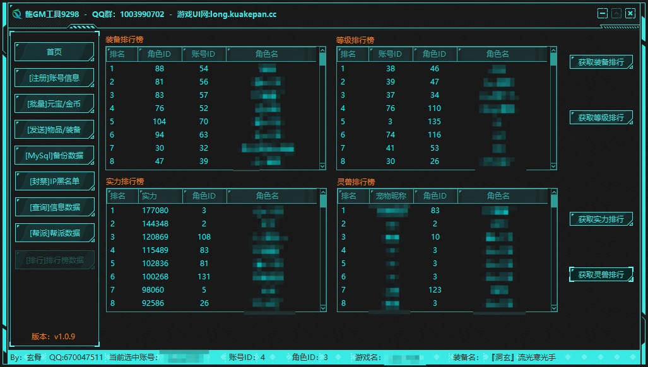Go to [批量]元宝/金币 page
The image size is (648, 367).
(54, 103)
